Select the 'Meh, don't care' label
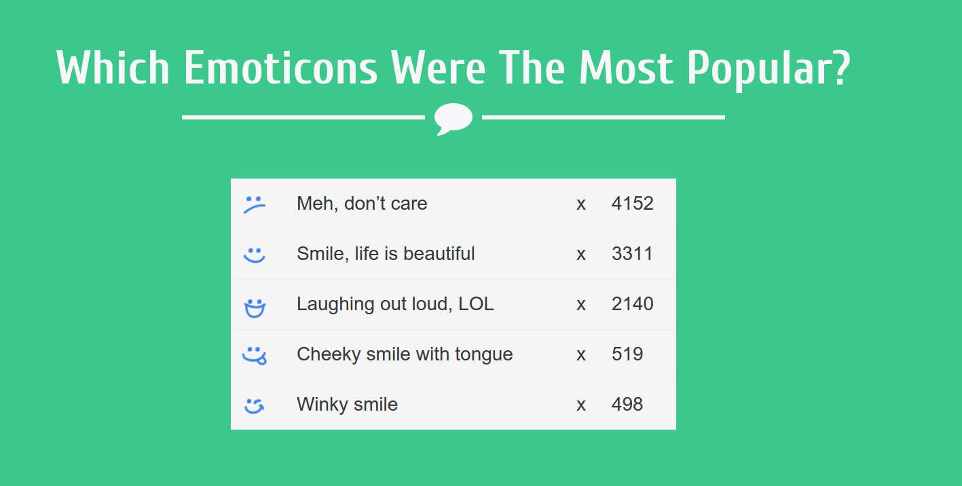The height and width of the screenshot is (486, 962). click(362, 204)
